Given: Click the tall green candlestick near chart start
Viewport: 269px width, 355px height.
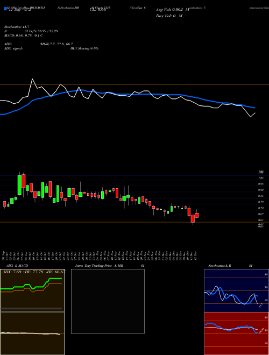Looking at the screenshot, I should tap(20, 184).
